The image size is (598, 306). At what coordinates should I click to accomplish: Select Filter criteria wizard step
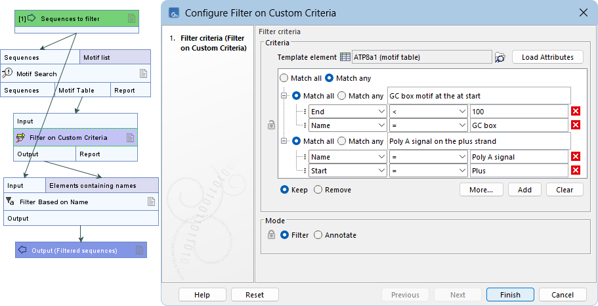pyautogui.click(x=213, y=43)
